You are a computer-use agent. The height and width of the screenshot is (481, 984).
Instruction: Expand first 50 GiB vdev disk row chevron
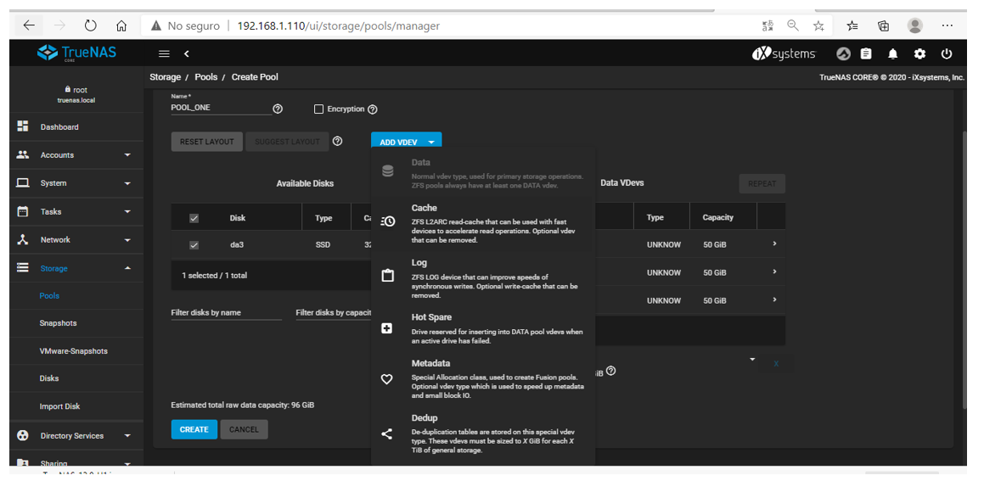774,243
